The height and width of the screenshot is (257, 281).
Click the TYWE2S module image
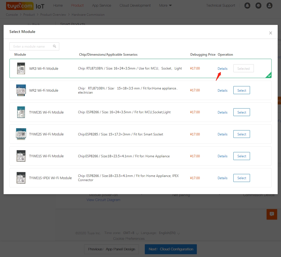pos(21,134)
